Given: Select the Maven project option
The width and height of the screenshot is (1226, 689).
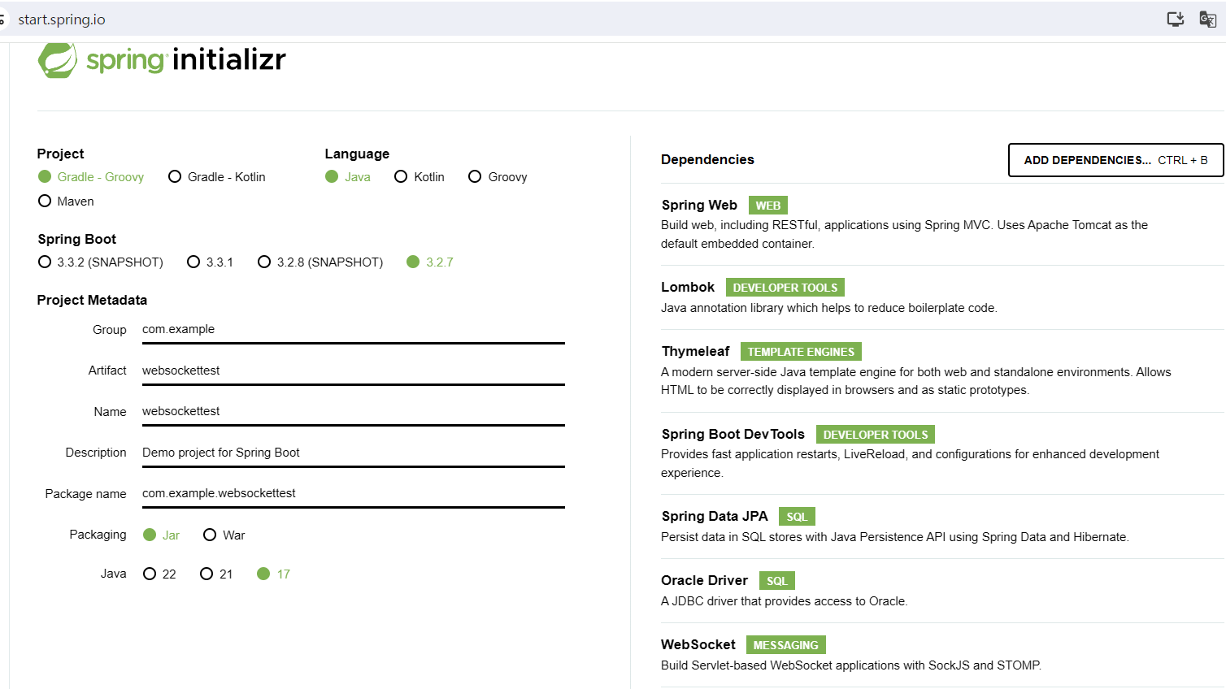Looking at the screenshot, I should tap(46, 201).
